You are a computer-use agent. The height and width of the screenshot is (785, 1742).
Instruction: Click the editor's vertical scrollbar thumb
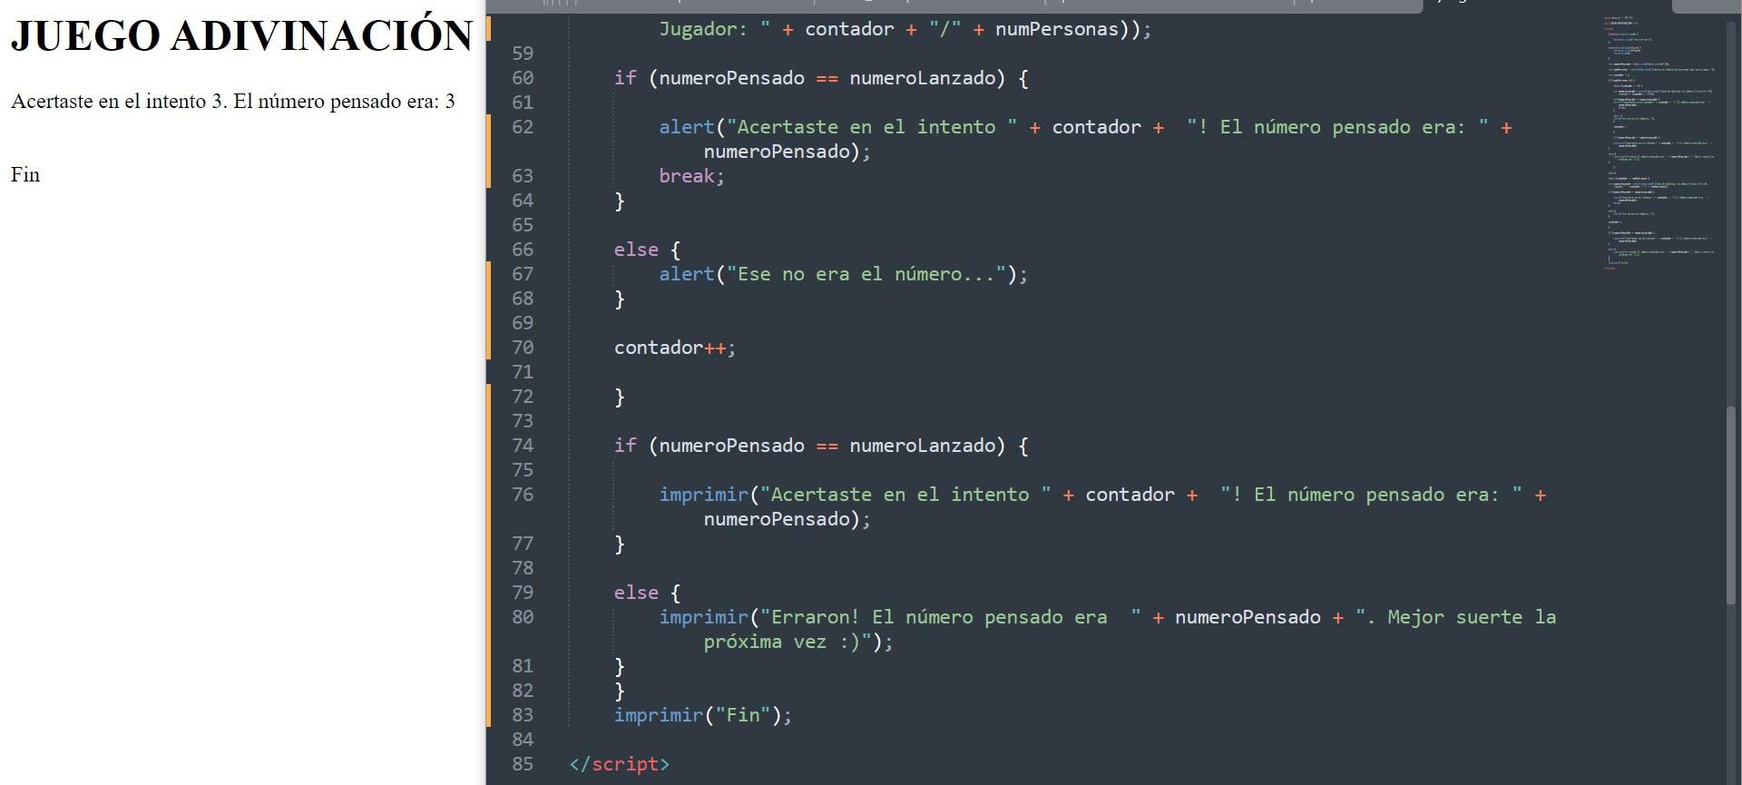(x=1731, y=505)
